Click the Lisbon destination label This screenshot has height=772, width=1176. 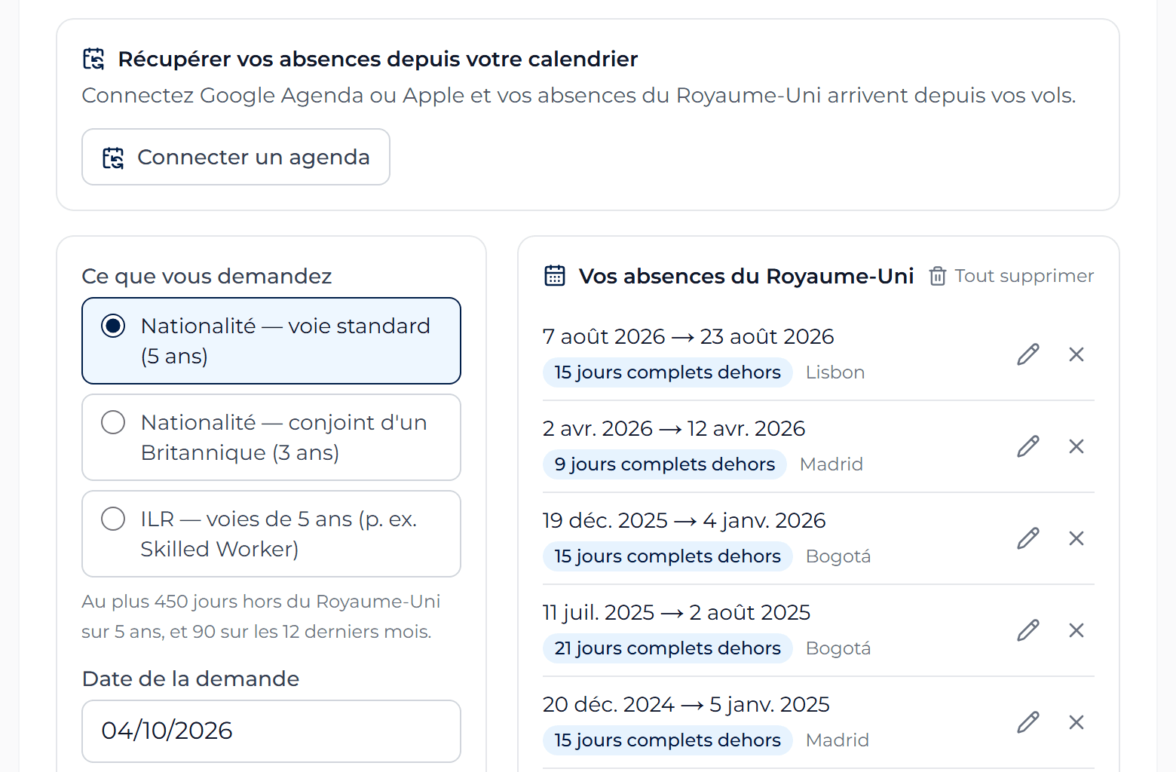coord(835,372)
